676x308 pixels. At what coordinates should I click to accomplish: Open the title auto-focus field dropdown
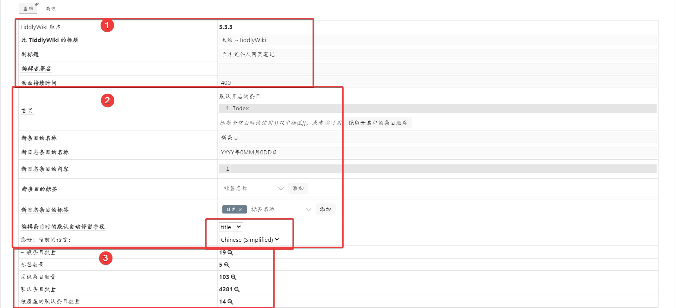pos(231,227)
